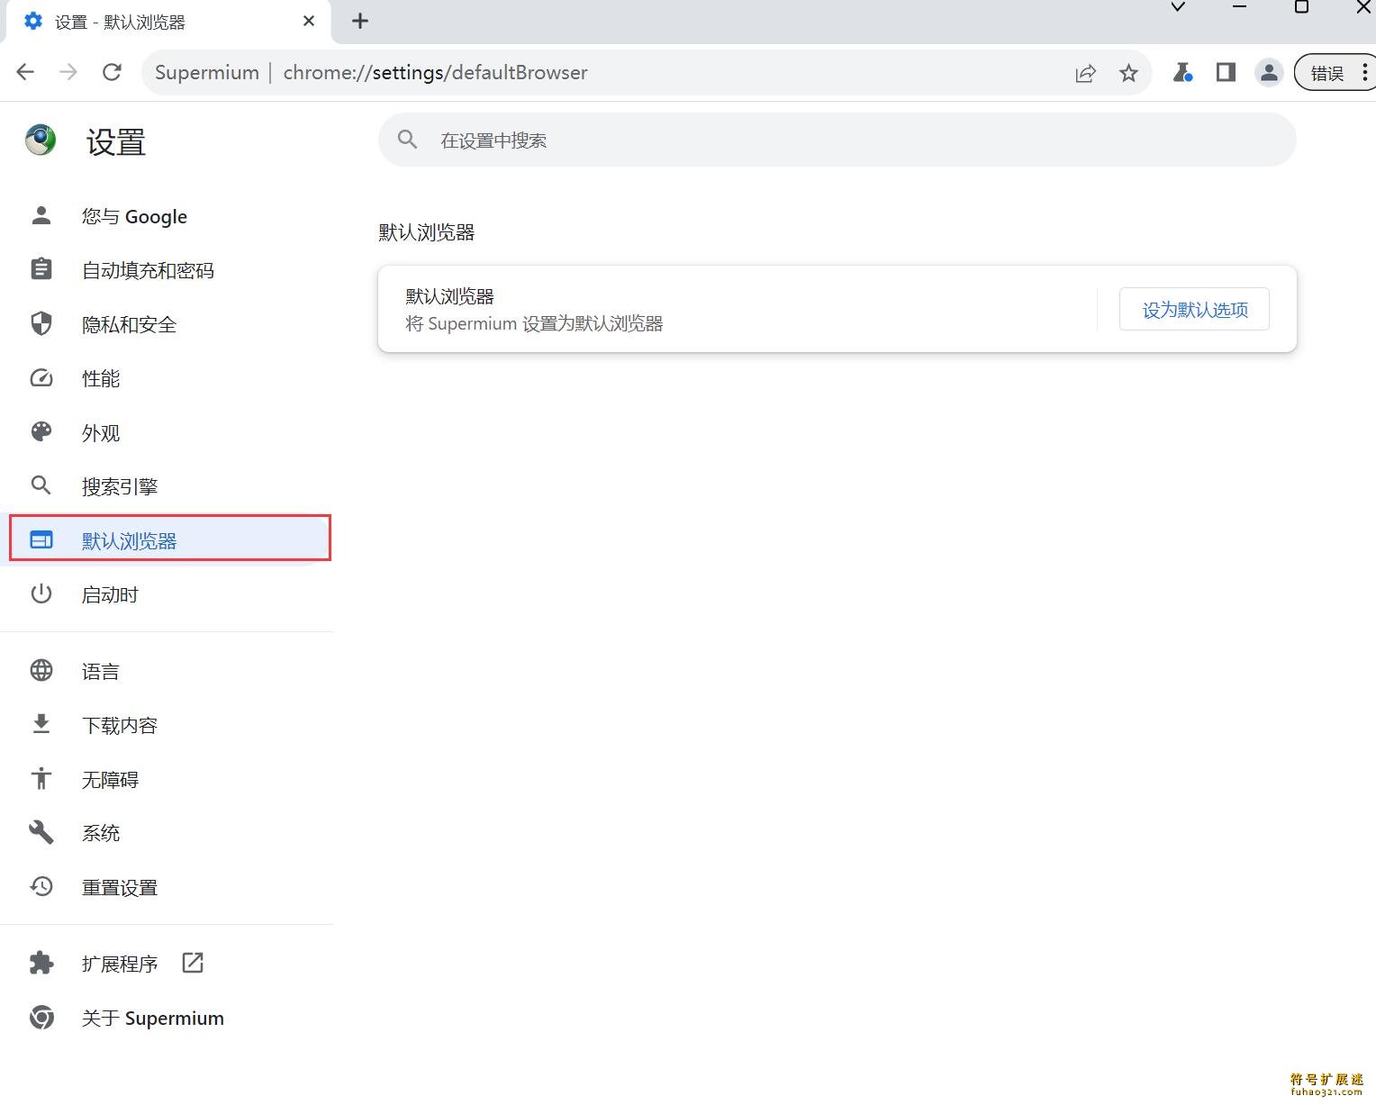This screenshot has height=1105, width=1376.
Task: Click the history icon for 重置设置
Action: point(41,886)
